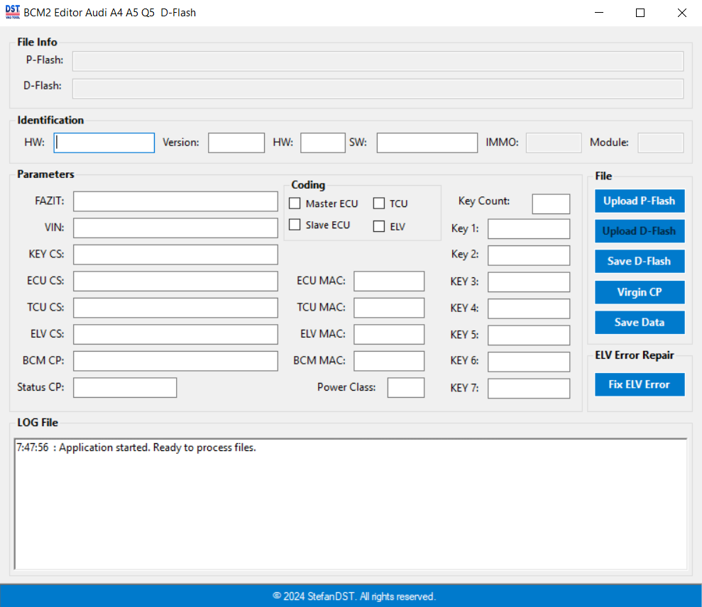Click the Key 2 field

click(529, 255)
